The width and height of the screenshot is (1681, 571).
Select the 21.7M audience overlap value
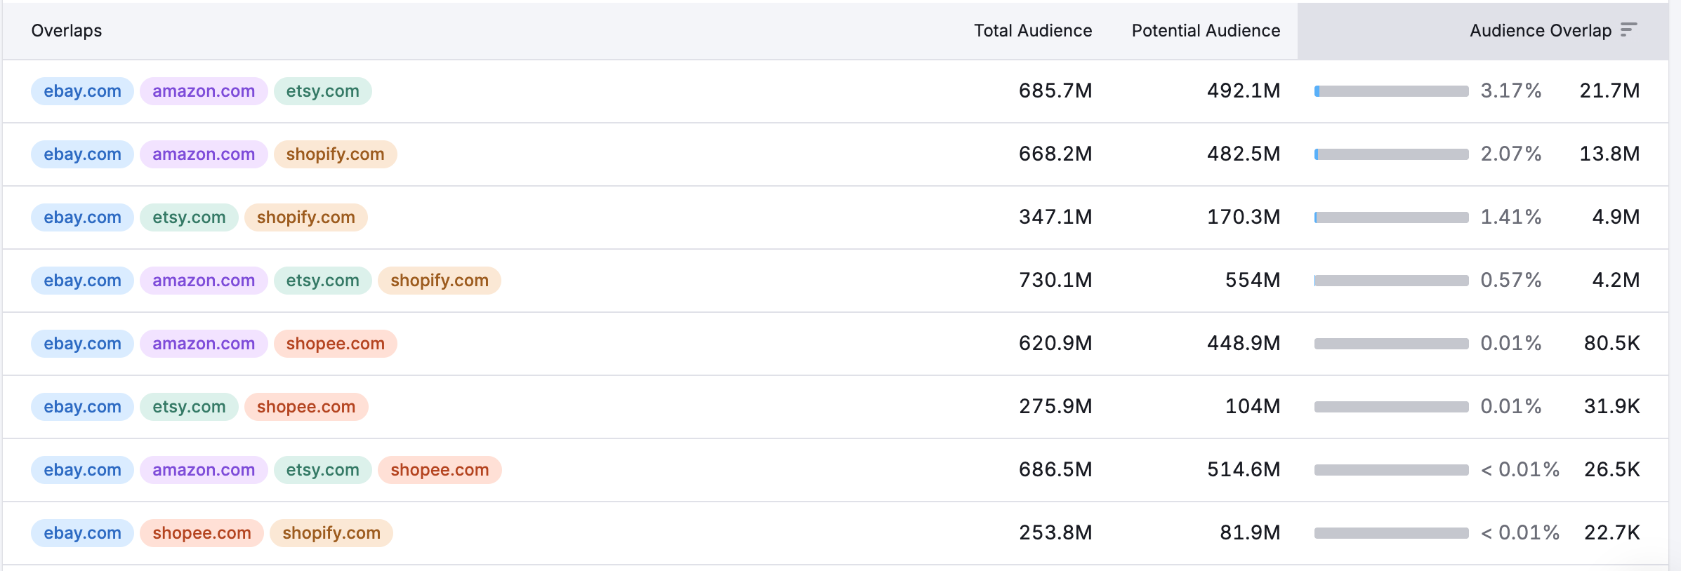point(1609,91)
